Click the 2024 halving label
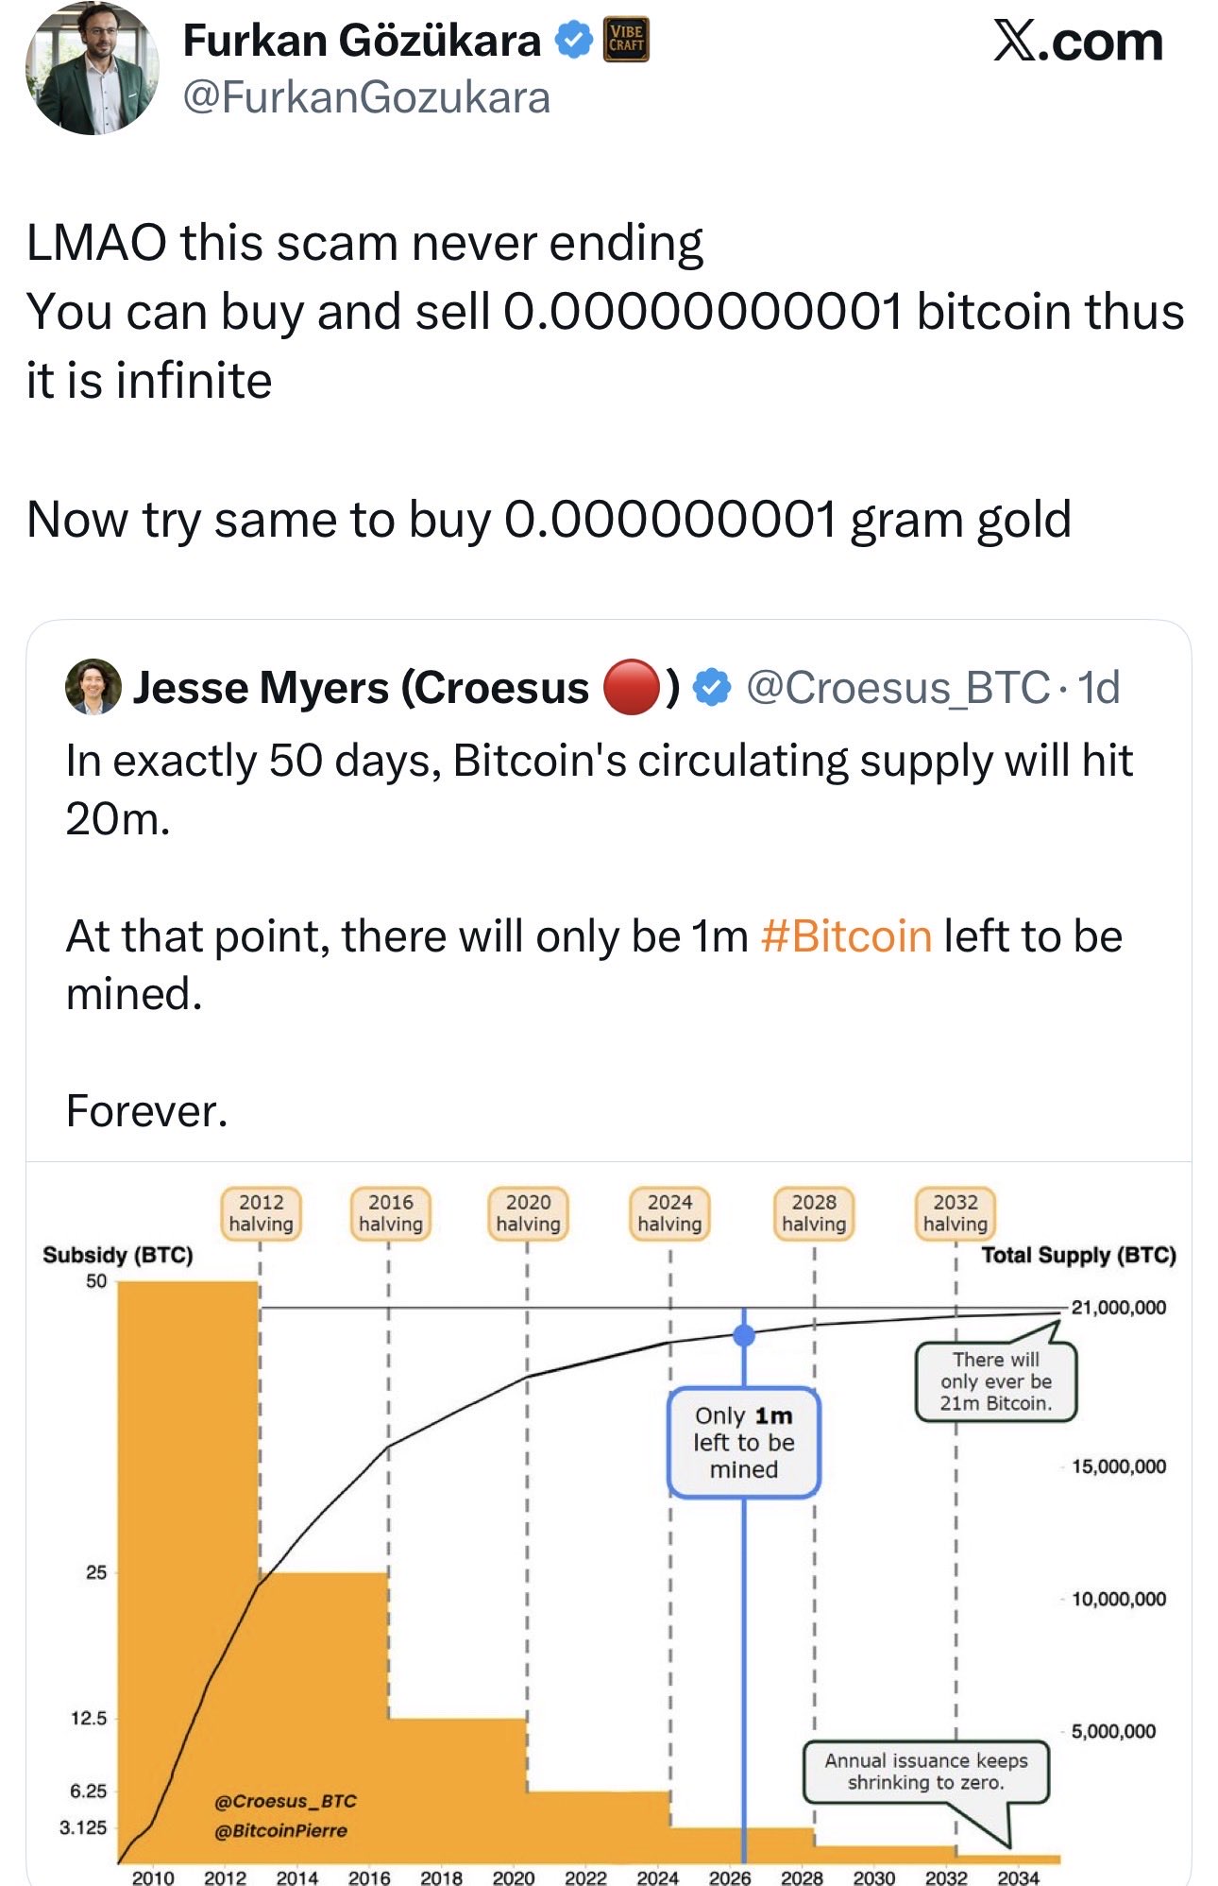Image resolution: width=1218 pixels, height=1886 pixels. click(x=669, y=1213)
